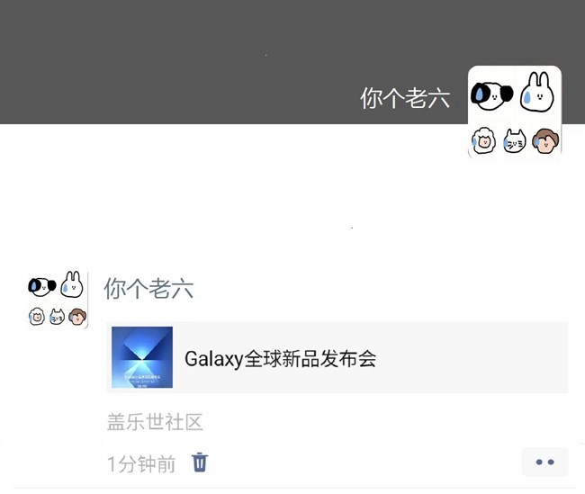Open the blue Galaxy event link thumbnail
Image resolution: width=585 pixels, height=494 pixels.
[x=142, y=357]
